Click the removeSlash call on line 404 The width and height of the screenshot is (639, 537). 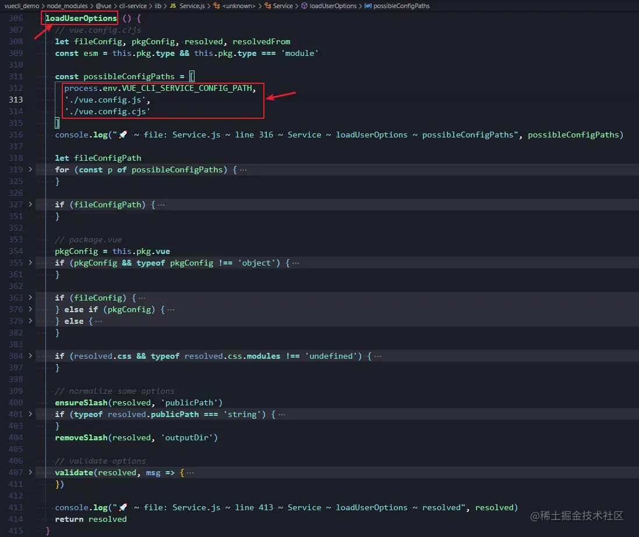pos(136,437)
